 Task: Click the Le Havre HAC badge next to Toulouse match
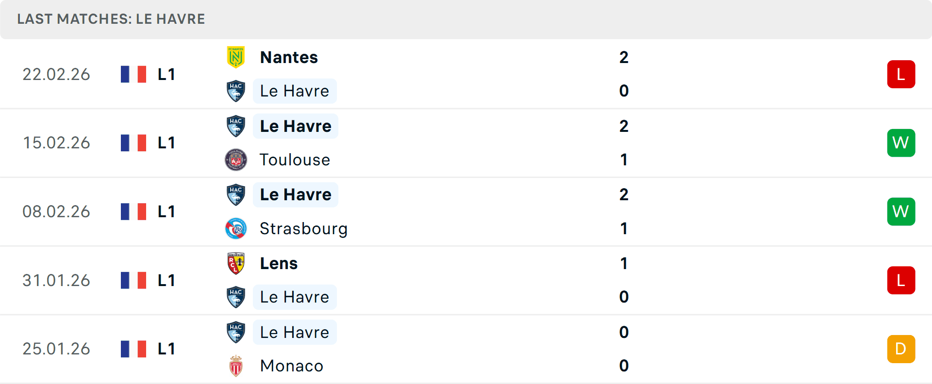pos(236,126)
